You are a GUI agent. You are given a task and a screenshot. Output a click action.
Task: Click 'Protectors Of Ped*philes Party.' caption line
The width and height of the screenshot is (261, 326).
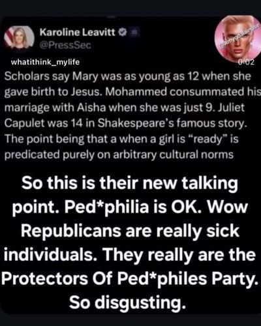pyautogui.click(x=129, y=279)
